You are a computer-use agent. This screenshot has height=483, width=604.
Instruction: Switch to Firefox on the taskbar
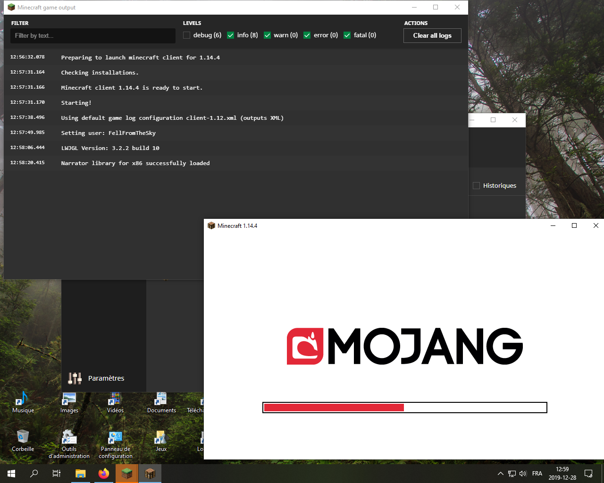pos(104,474)
